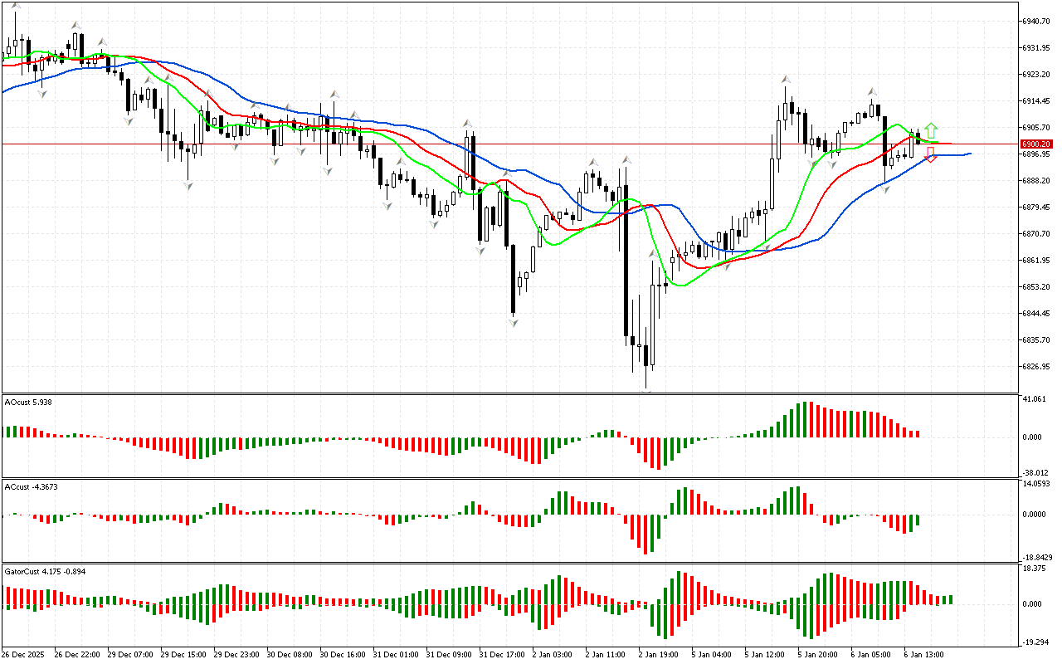Select the last green GatorCust bar
This screenshot has width=1062, height=664.
950,599
